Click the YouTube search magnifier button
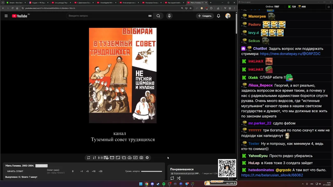Image resolution: width=333 pixels, height=187 pixels. pos(158,16)
